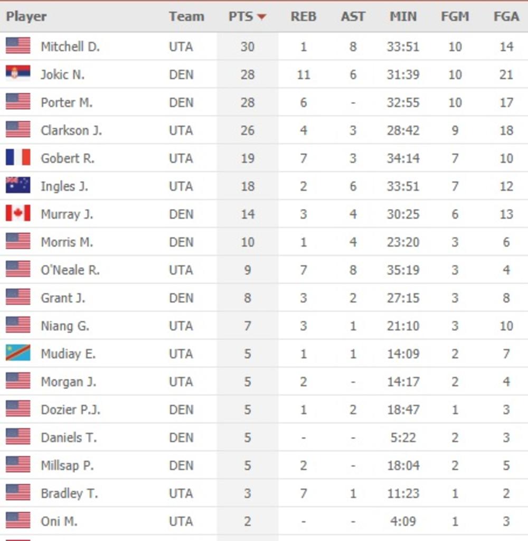Click the Serbian flag beside Jokic N.
This screenshot has width=528, height=541.
point(18,74)
